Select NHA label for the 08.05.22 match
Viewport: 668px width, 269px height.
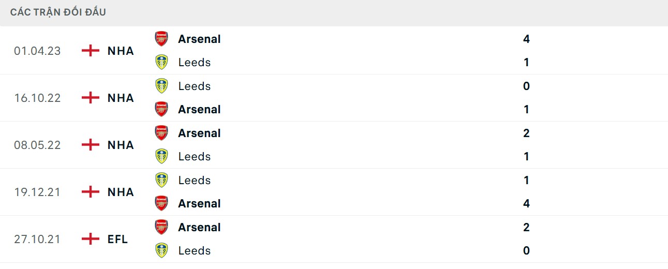121,145
